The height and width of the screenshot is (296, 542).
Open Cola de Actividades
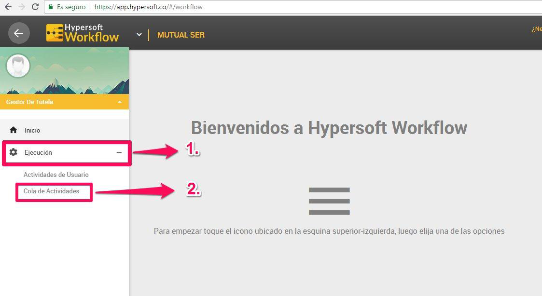(x=51, y=191)
